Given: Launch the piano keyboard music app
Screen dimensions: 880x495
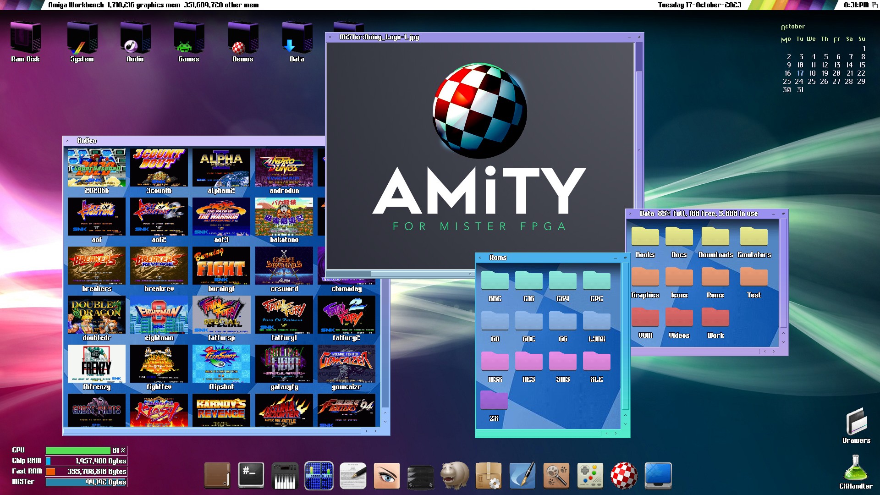Looking at the screenshot, I should 285,476.
